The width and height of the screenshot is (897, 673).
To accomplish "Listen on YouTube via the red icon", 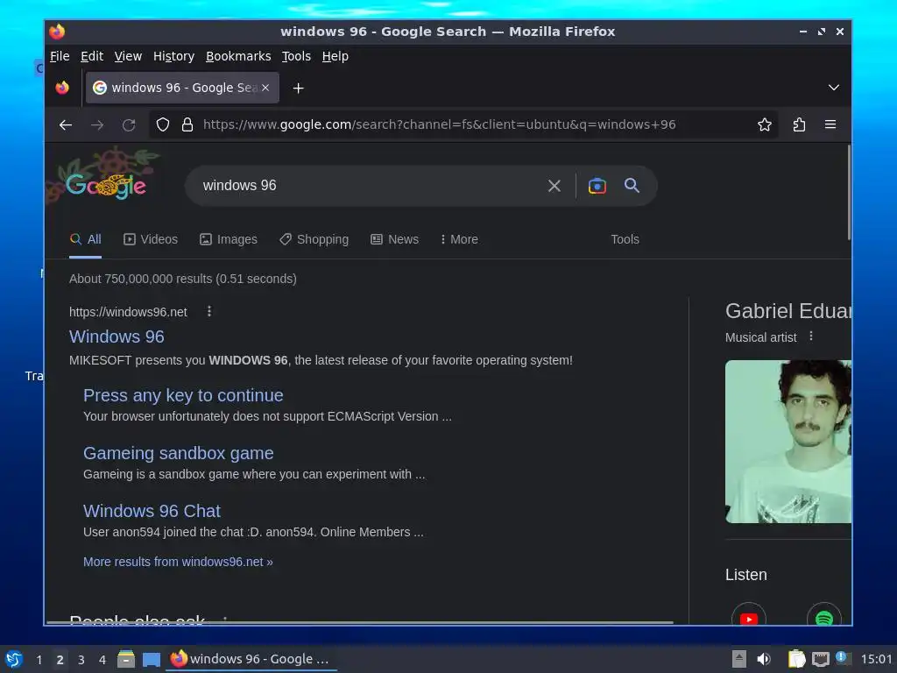I will coord(748,618).
